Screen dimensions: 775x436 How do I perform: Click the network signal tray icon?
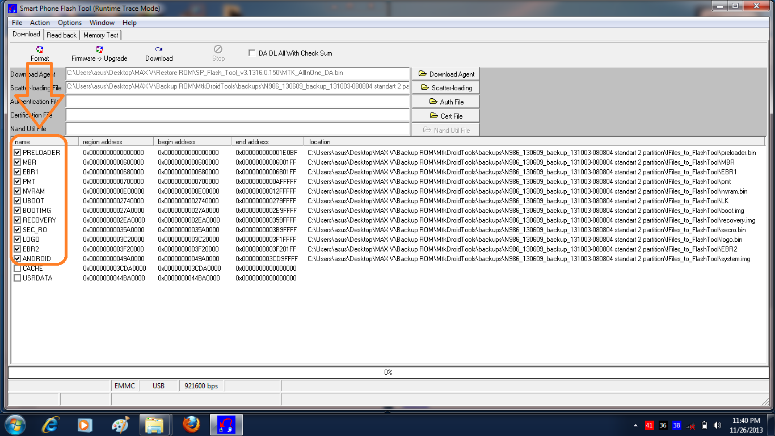(x=691, y=425)
